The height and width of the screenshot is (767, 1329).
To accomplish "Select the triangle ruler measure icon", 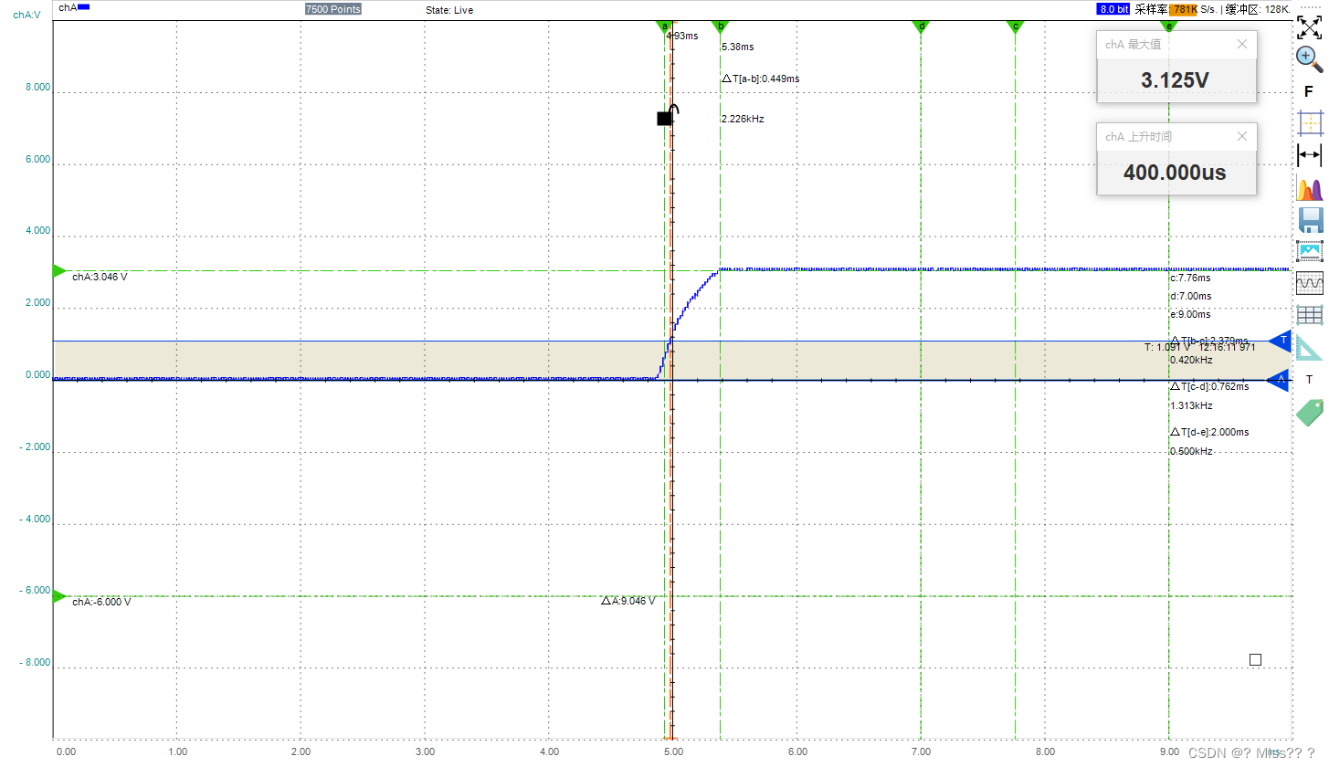I will (x=1310, y=348).
